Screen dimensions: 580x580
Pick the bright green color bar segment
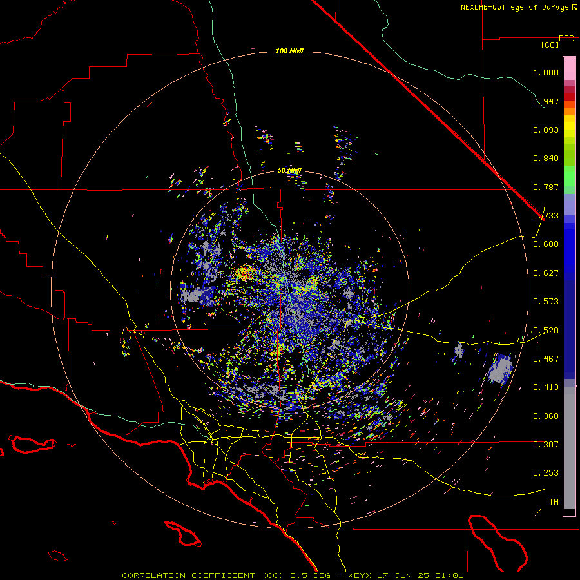(569, 176)
